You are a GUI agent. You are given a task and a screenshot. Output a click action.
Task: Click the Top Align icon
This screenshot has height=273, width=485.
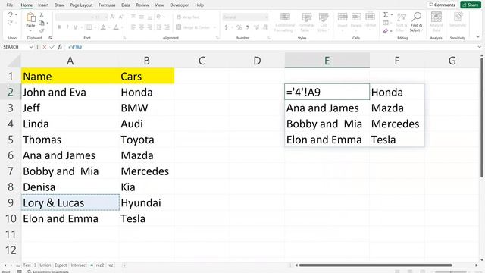tap(133, 17)
